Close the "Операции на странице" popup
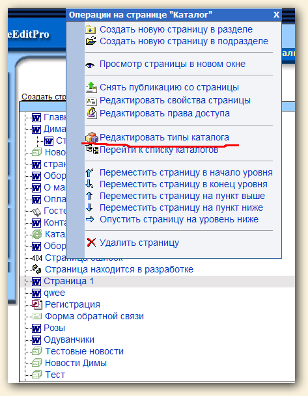The height and width of the screenshot is (396, 308). point(276,15)
